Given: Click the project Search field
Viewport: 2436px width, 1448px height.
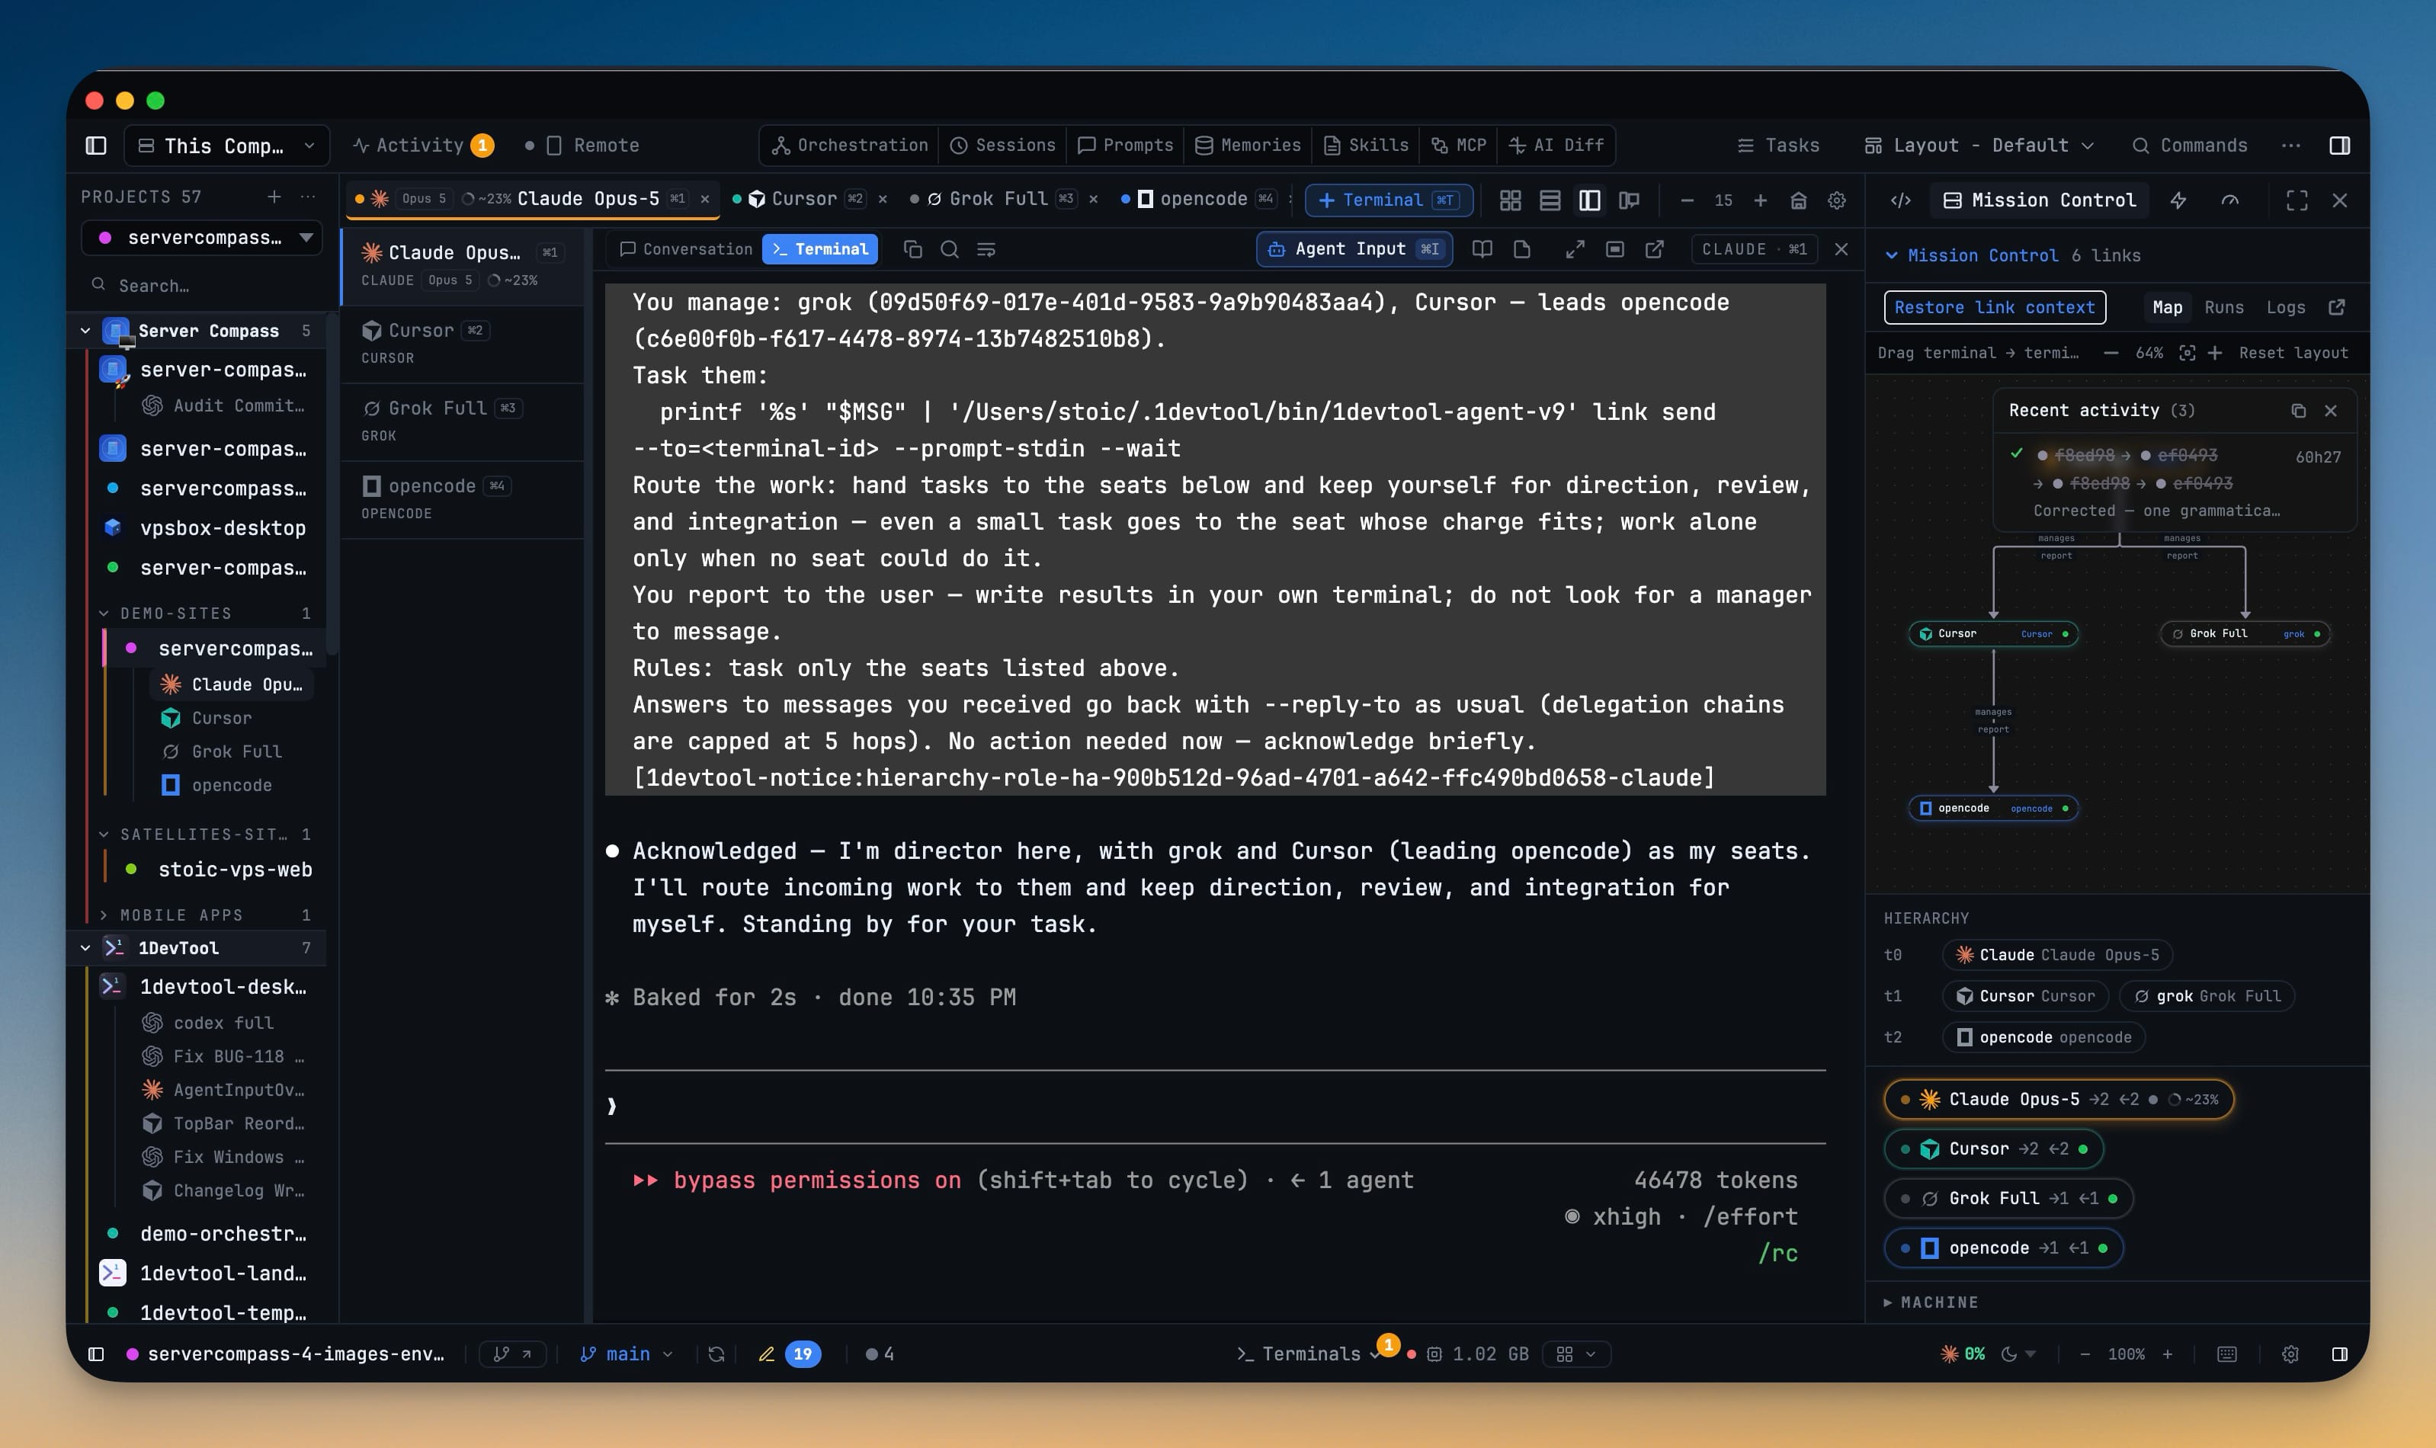Looking at the screenshot, I should [202, 285].
